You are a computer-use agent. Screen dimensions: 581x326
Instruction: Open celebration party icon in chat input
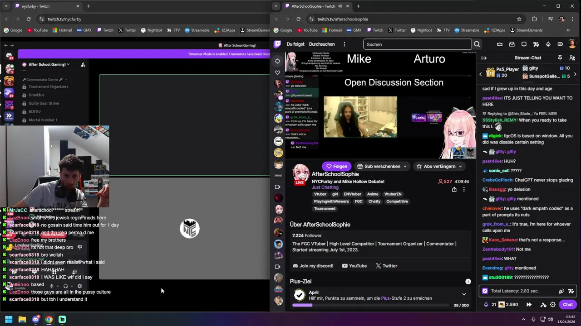[561, 291]
